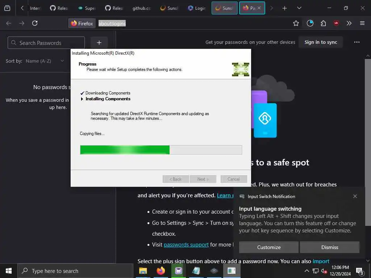
Task: Open a new tab with the plus button
Action: 285,8
